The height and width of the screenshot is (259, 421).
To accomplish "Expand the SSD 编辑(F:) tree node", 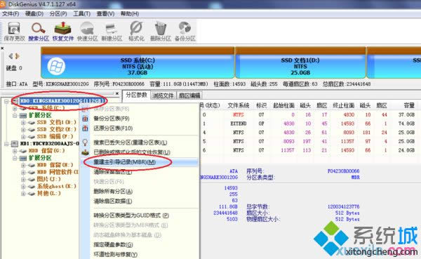I will (x=23, y=136).
